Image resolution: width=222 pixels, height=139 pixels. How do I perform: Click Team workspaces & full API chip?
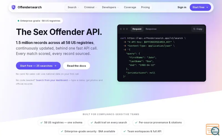(142, 131)
